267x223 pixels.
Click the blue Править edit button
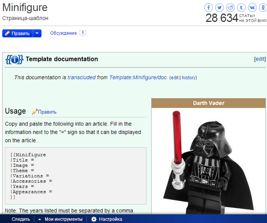tap(18, 33)
